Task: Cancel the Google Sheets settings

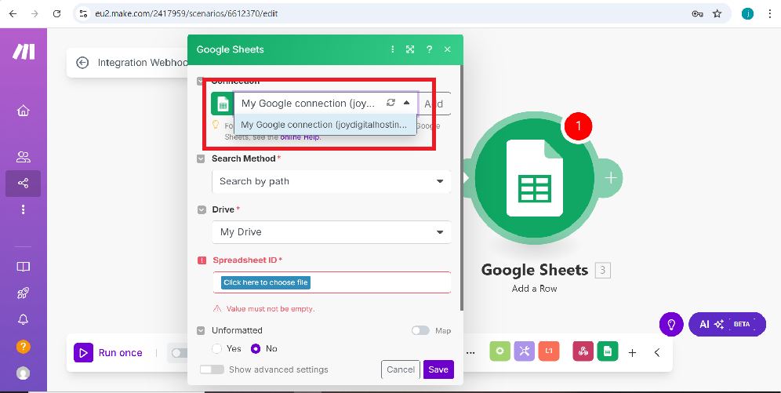Action: [401, 369]
